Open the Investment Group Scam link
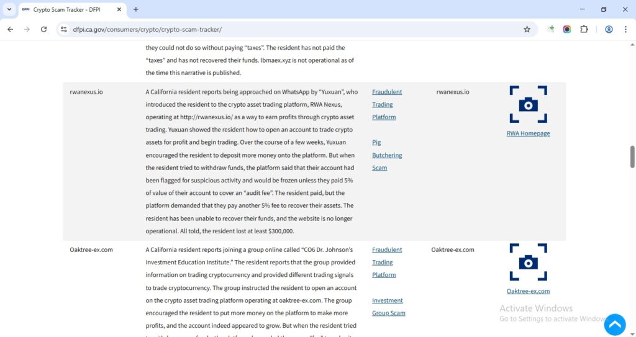 [389, 307]
